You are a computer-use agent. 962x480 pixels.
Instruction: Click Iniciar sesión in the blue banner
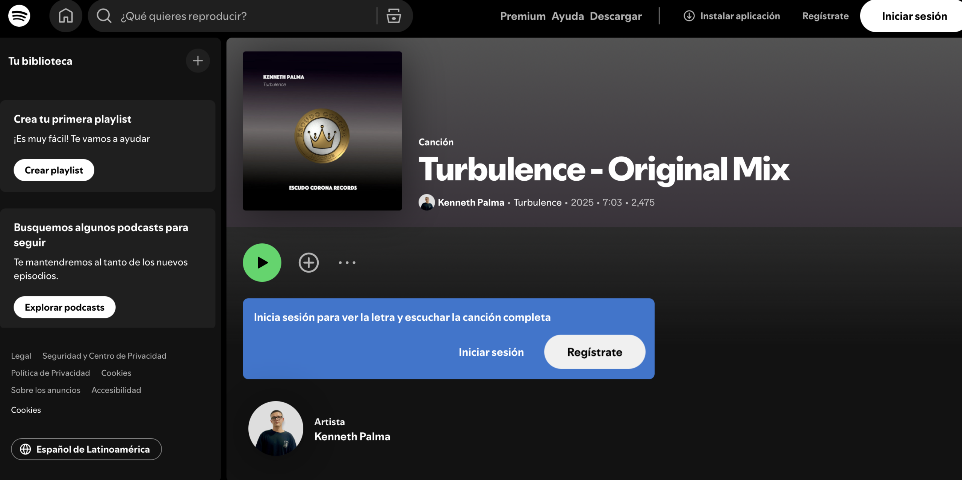coord(491,352)
